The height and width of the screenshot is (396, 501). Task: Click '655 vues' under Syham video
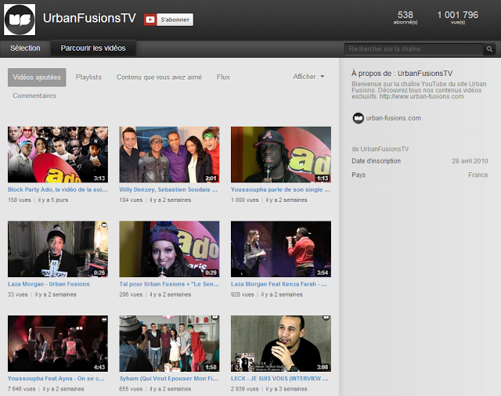(x=131, y=389)
